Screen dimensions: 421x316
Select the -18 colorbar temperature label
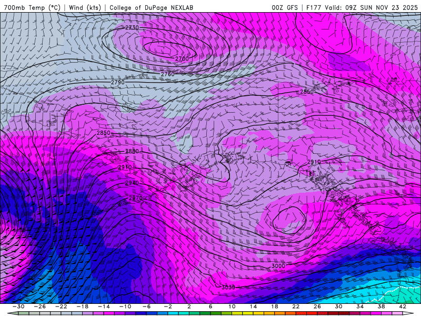pos(83,307)
